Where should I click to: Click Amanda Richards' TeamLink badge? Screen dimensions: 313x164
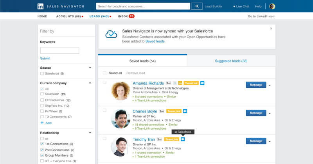pyautogui.click(x=191, y=83)
